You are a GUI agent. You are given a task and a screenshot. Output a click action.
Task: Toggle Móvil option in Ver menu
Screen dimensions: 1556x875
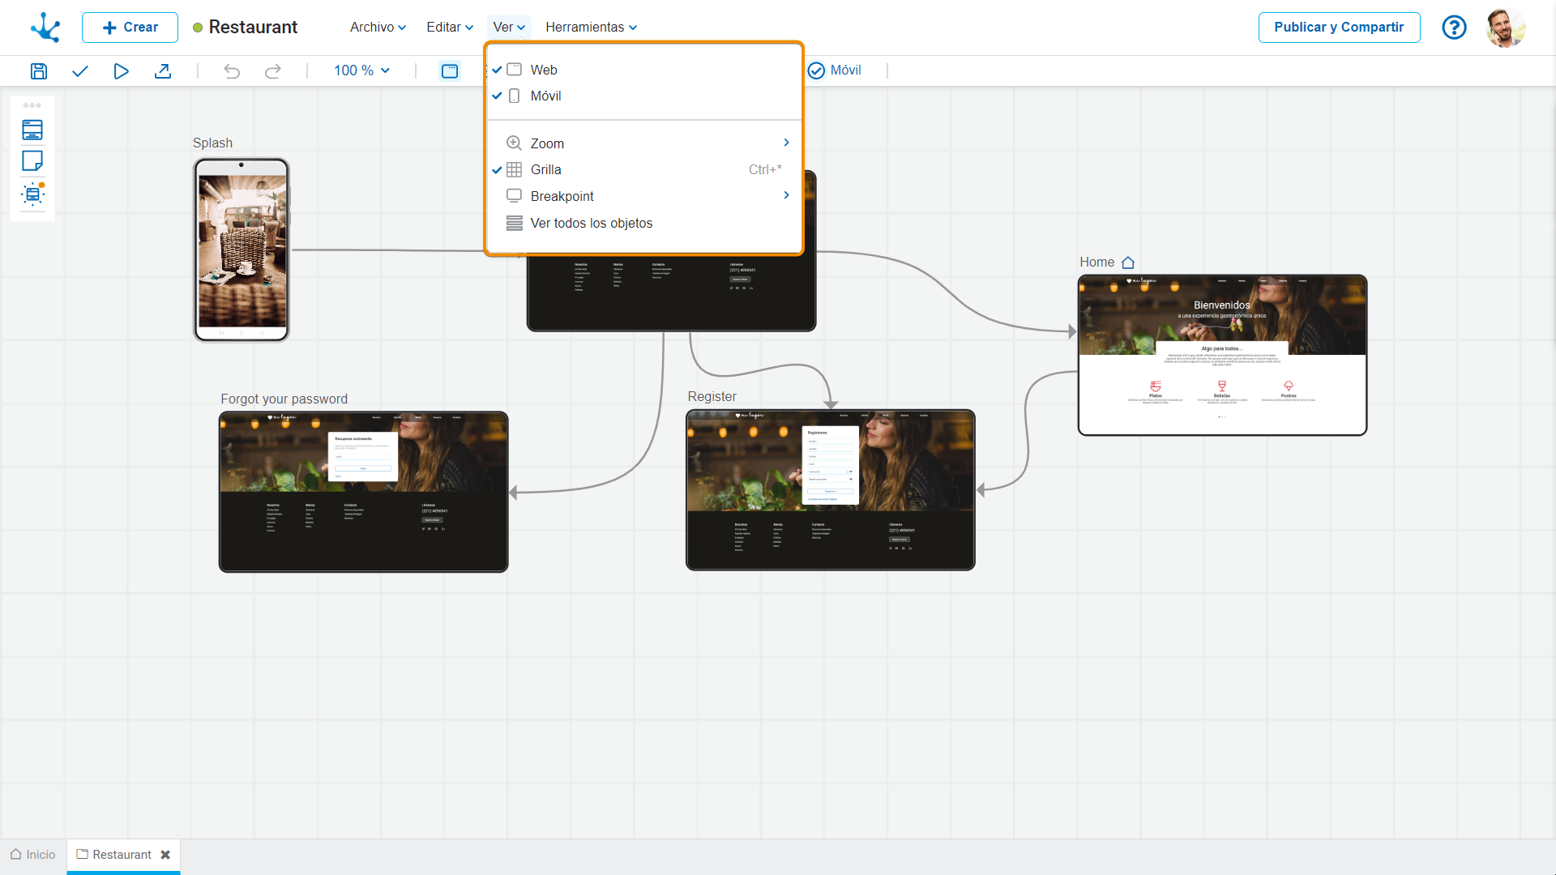click(x=545, y=96)
